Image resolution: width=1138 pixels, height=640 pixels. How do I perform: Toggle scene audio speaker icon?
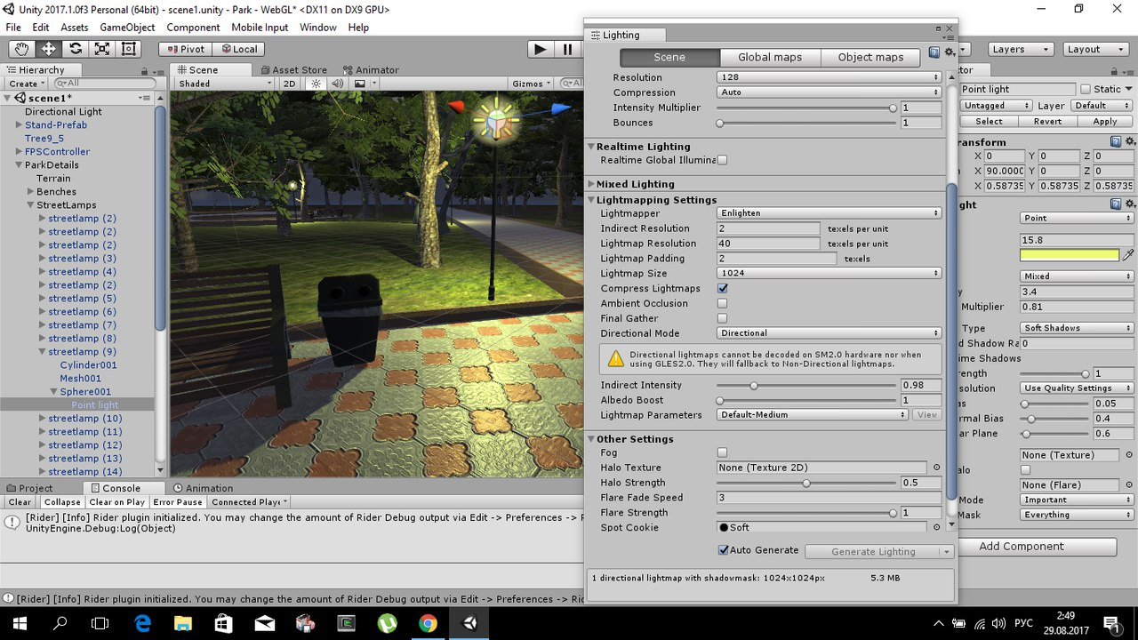337,84
